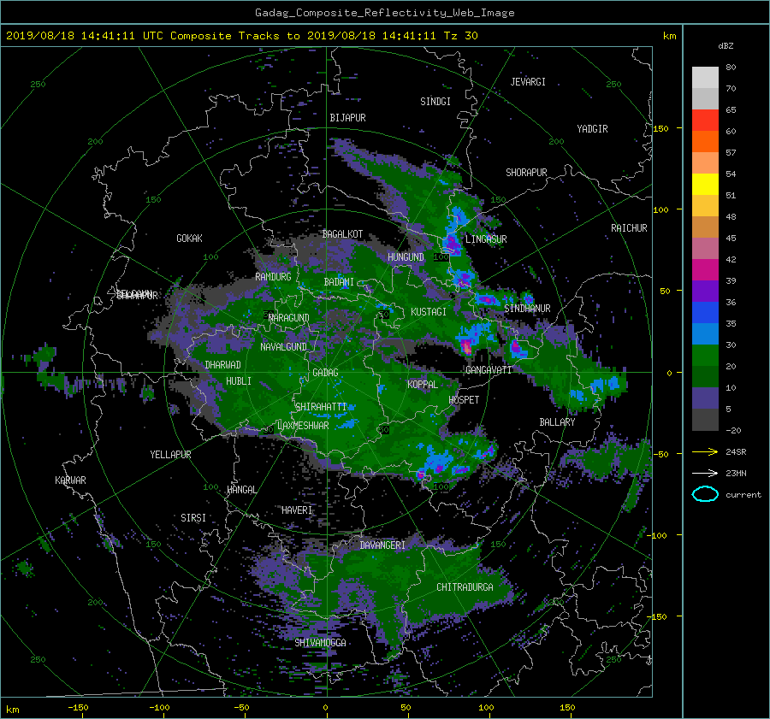Click the HOSPET city label
The width and height of the screenshot is (770, 719).
pos(464,400)
